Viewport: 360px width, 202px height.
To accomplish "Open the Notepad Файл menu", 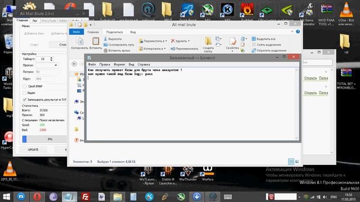I will (x=92, y=65).
